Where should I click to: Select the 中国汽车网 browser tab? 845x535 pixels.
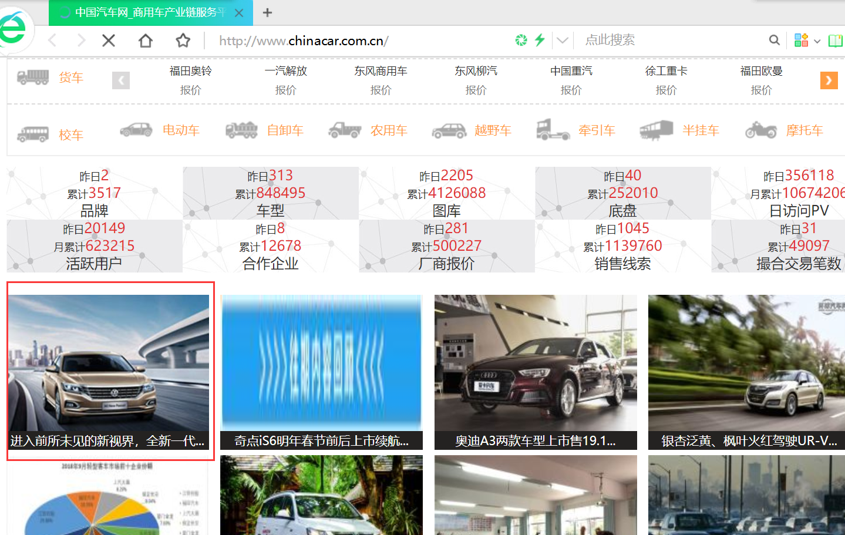[x=151, y=12]
